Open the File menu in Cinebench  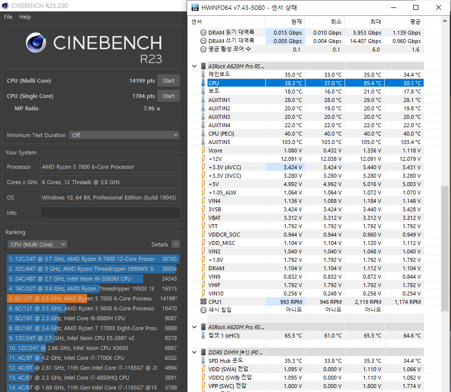point(8,17)
